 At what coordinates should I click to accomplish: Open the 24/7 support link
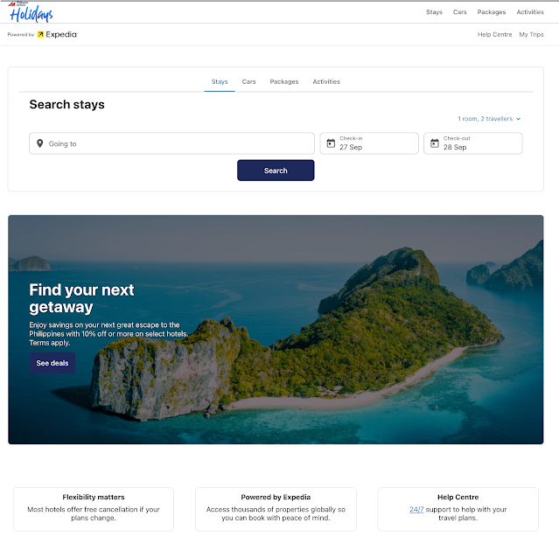[x=416, y=509]
